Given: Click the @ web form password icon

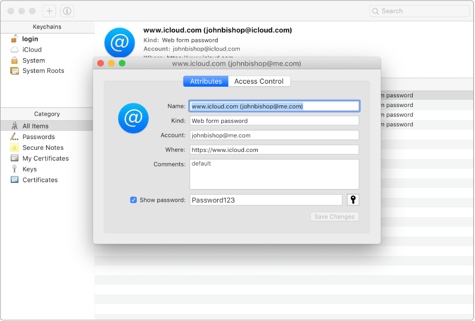Looking at the screenshot, I should [133, 118].
